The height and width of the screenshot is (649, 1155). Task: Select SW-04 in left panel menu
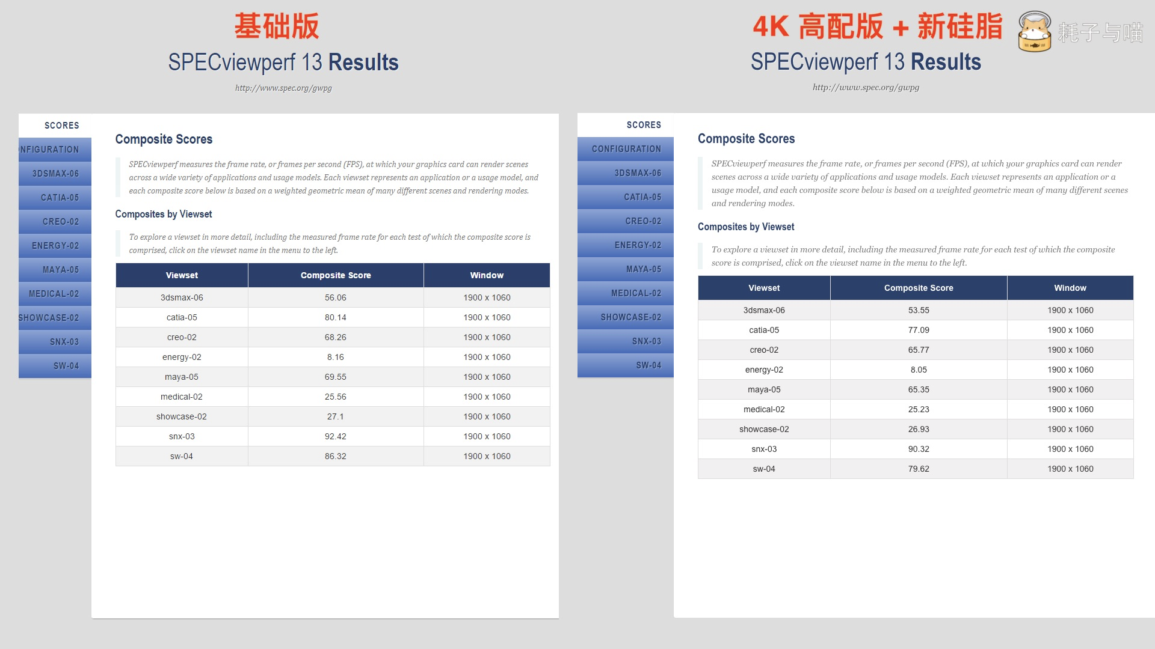[55, 366]
